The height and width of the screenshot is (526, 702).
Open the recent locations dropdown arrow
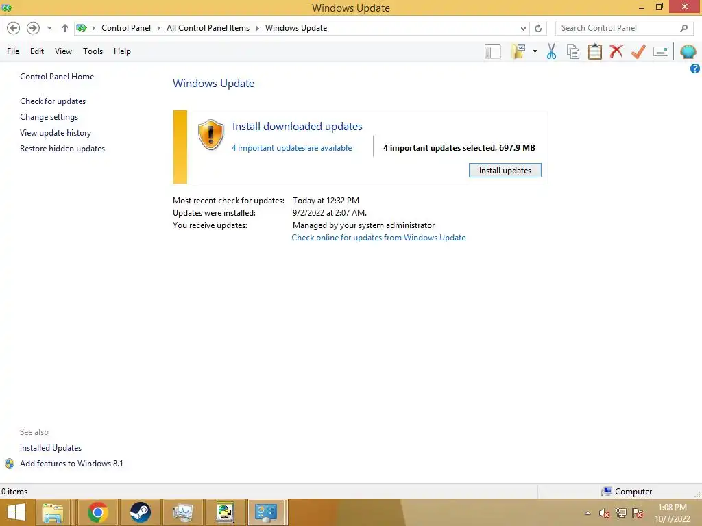(x=49, y=28)
